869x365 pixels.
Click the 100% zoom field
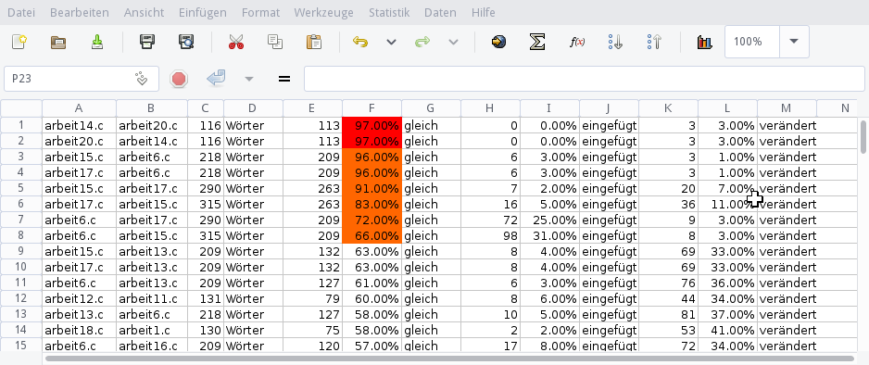pyautogui.click(x=752, y=42)
